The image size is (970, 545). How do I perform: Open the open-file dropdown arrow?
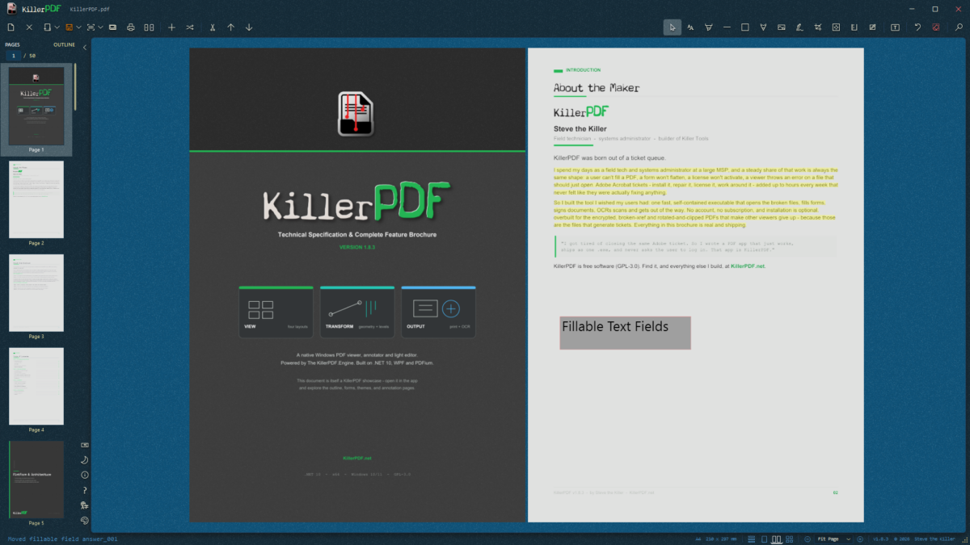coord(57,27)
